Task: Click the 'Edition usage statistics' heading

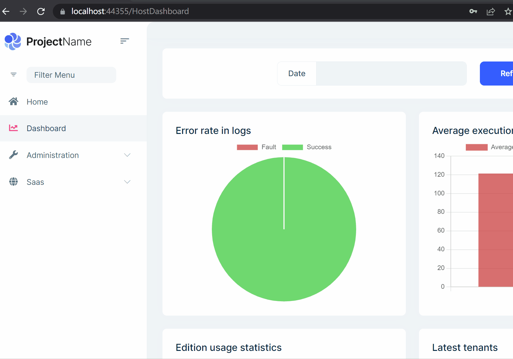Action: 229,347
